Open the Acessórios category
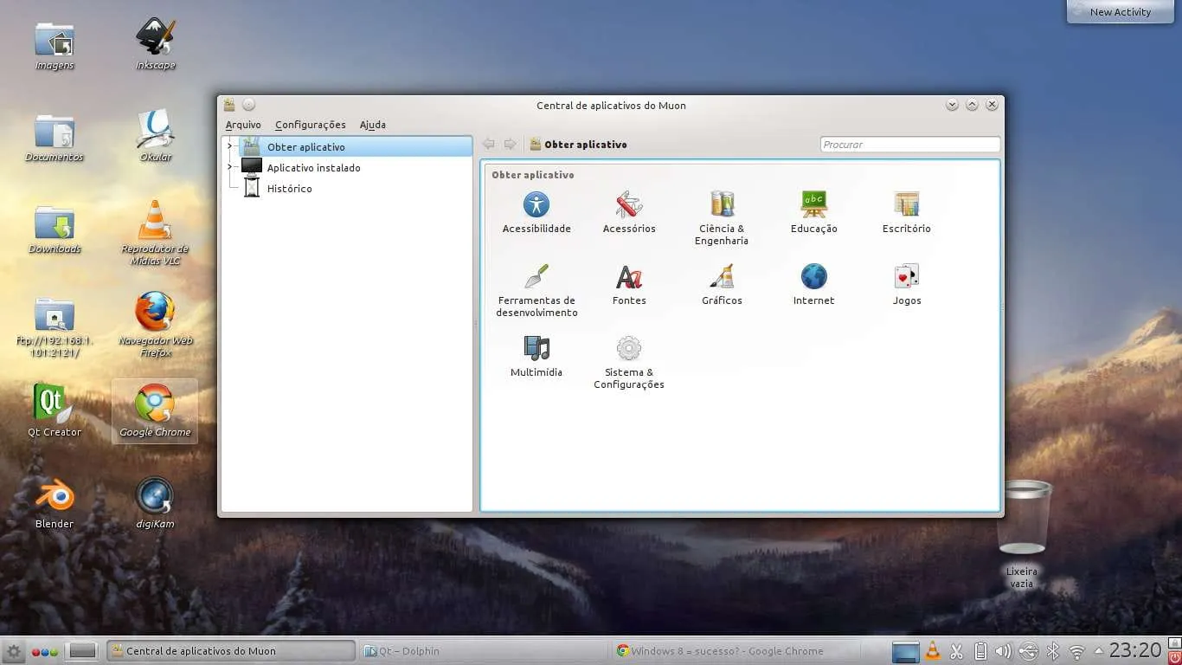 tap(629, 206)
